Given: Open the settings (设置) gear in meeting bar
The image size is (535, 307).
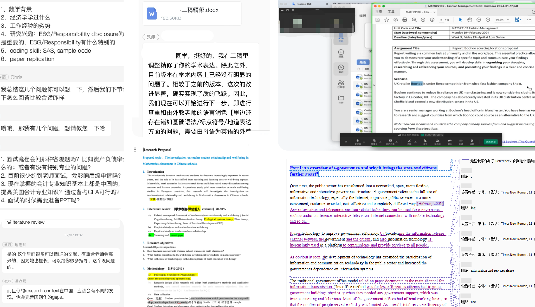Looking at the screenshot, I should point(472,141).
